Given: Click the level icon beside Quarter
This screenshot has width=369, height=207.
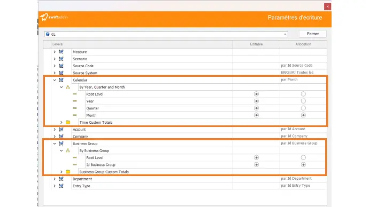Looking at the screenshot, I should 74,108.
